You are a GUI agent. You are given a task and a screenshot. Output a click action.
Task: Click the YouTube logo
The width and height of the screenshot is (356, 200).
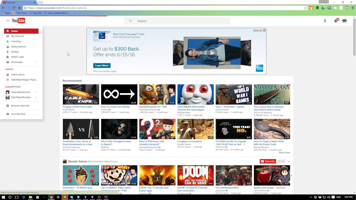18,21
